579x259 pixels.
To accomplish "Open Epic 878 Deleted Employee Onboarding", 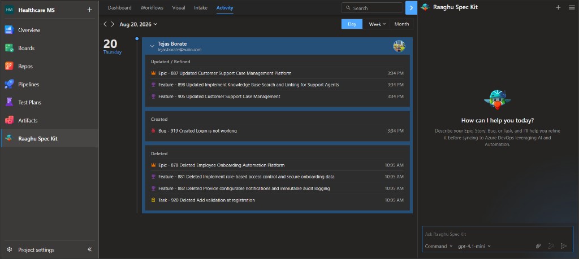I will point(277,165).
